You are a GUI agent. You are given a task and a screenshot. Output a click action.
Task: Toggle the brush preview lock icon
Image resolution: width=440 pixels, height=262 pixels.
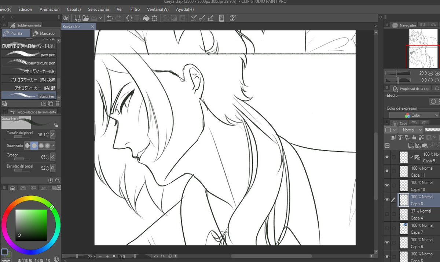pos(56,125)
